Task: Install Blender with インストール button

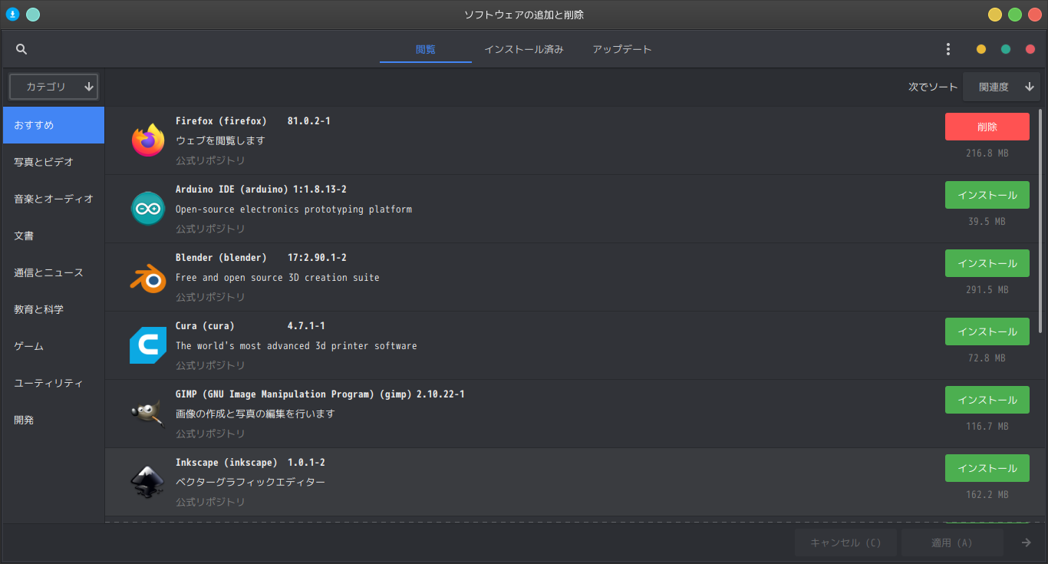Action: 987,263
